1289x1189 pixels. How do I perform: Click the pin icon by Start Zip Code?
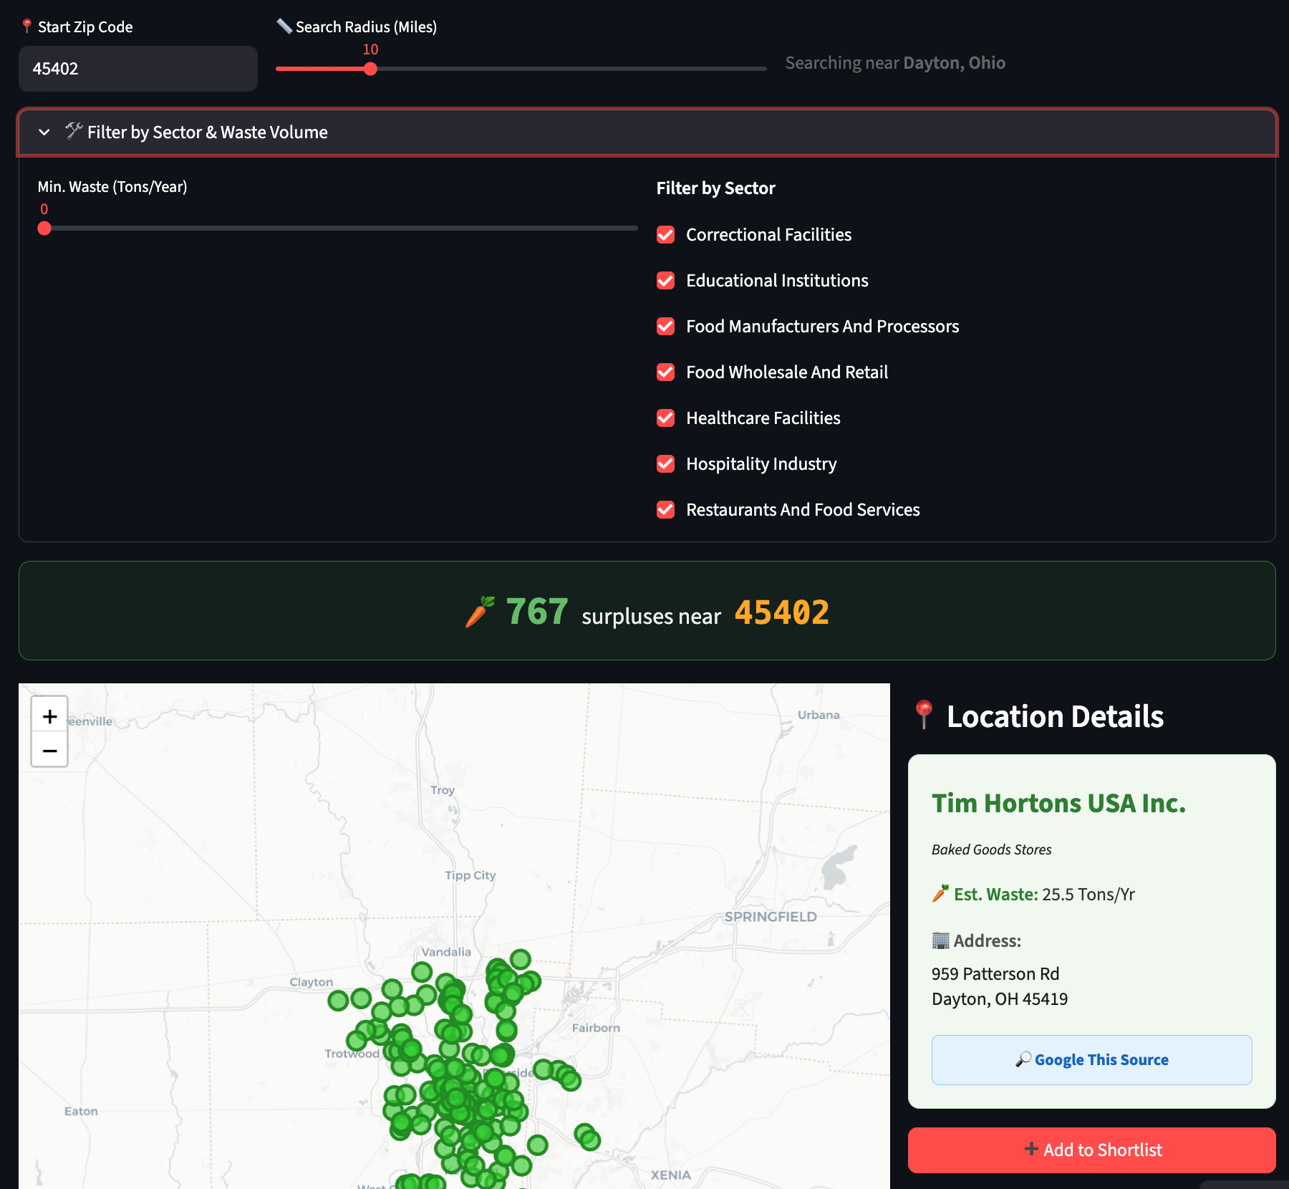coord(26,27)
